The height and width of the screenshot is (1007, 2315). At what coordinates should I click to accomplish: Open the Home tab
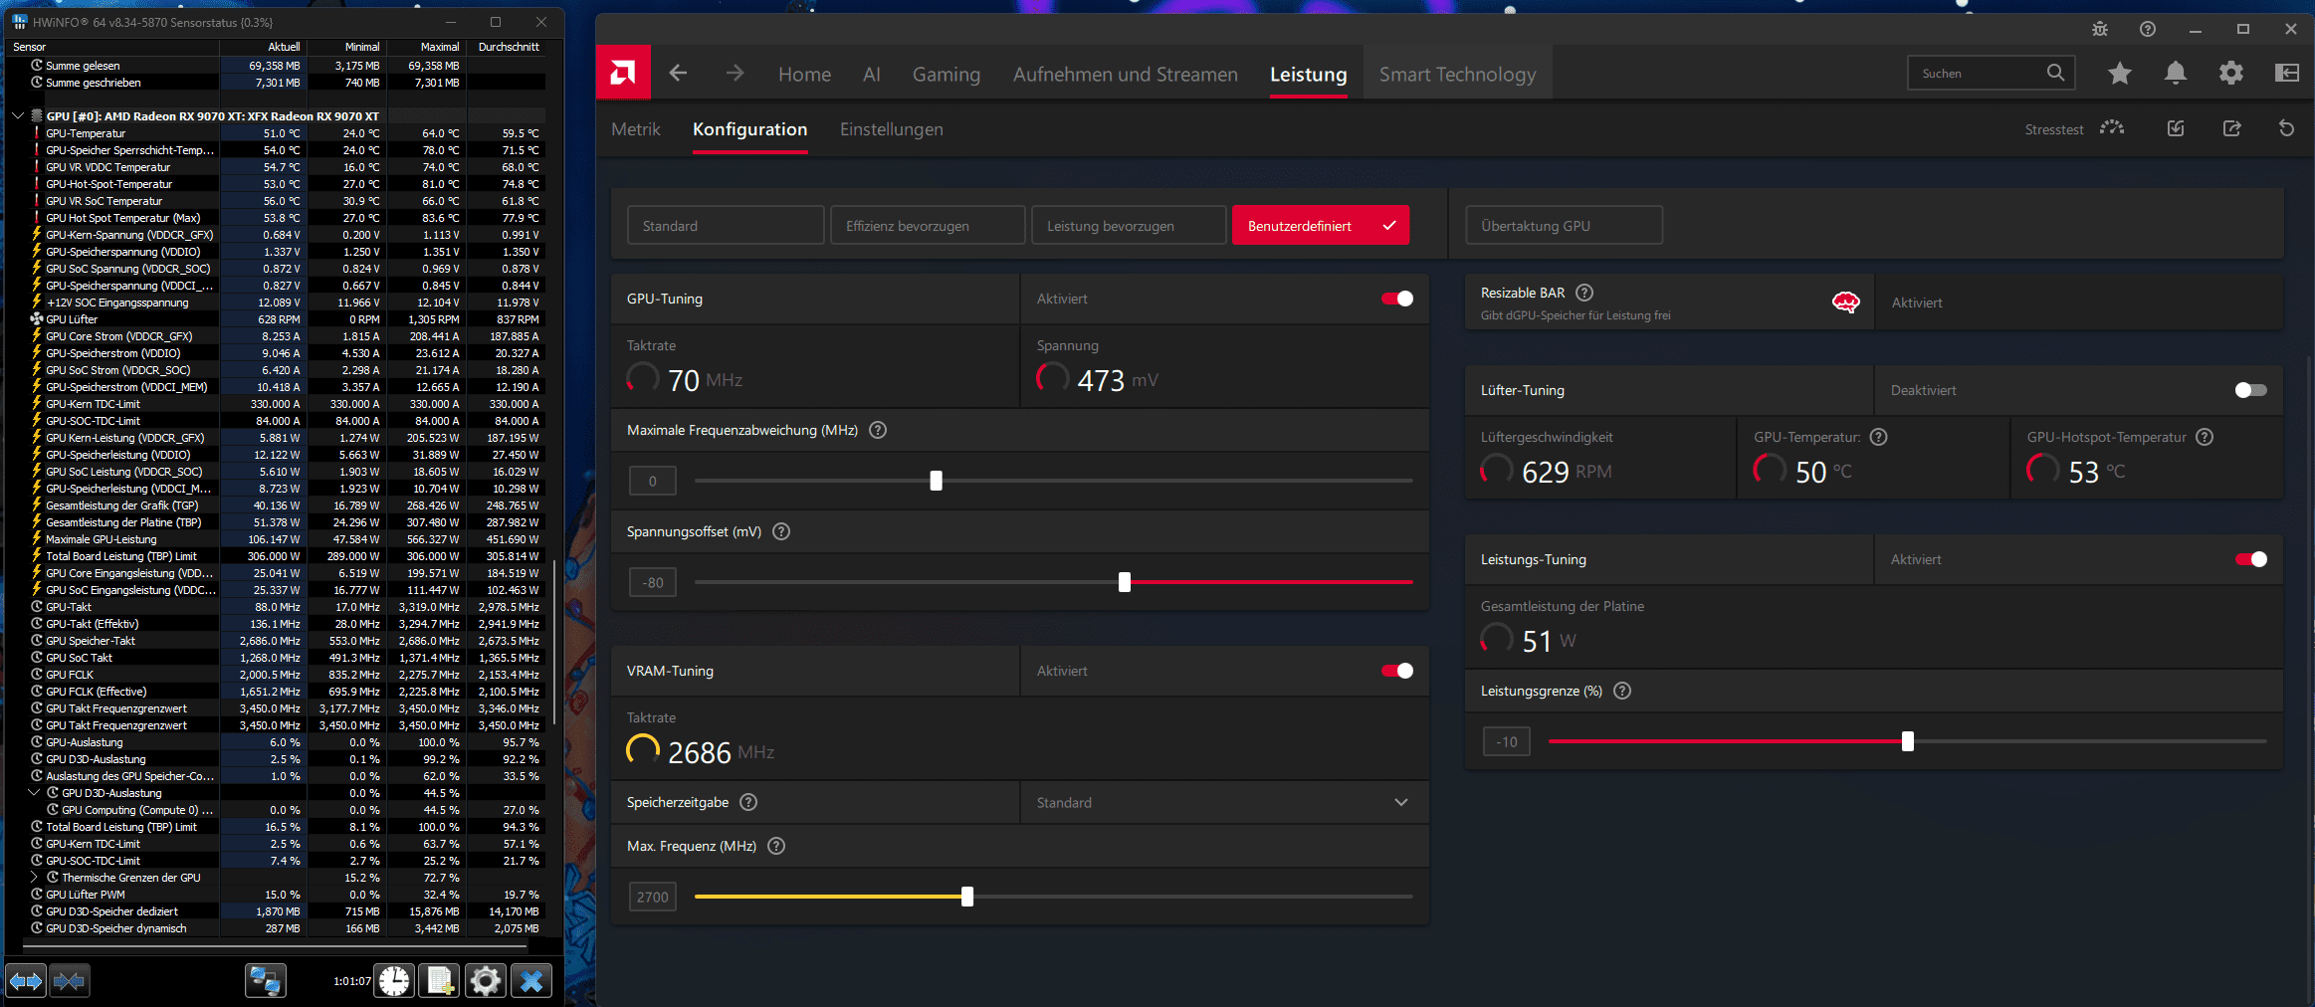804,75
